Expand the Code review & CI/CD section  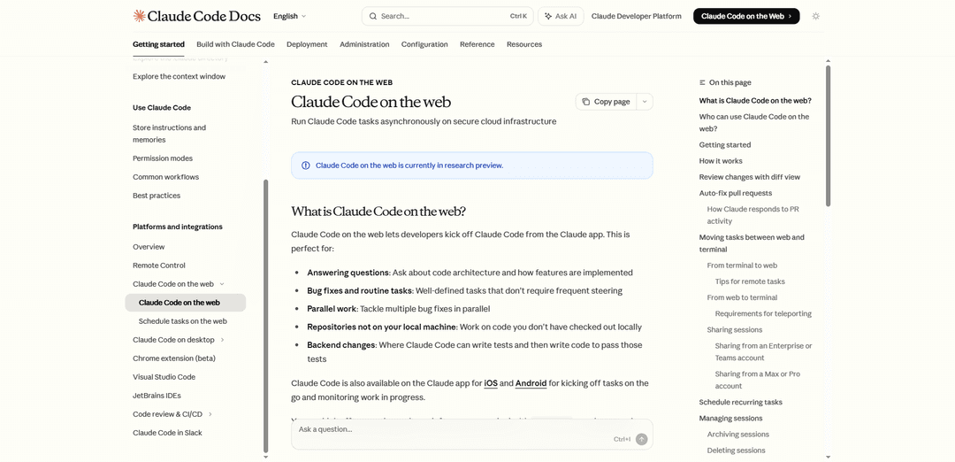tap(210, 414)
